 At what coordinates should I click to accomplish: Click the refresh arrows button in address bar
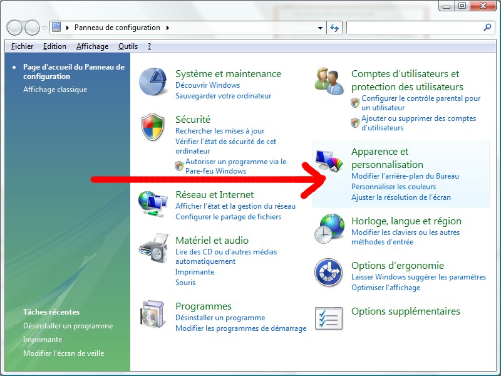point(334,28)
